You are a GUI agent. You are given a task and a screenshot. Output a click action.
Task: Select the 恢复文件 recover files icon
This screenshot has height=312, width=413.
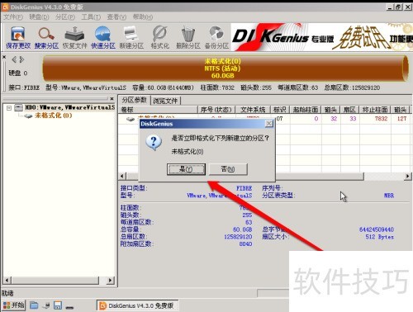coord(74,37)
